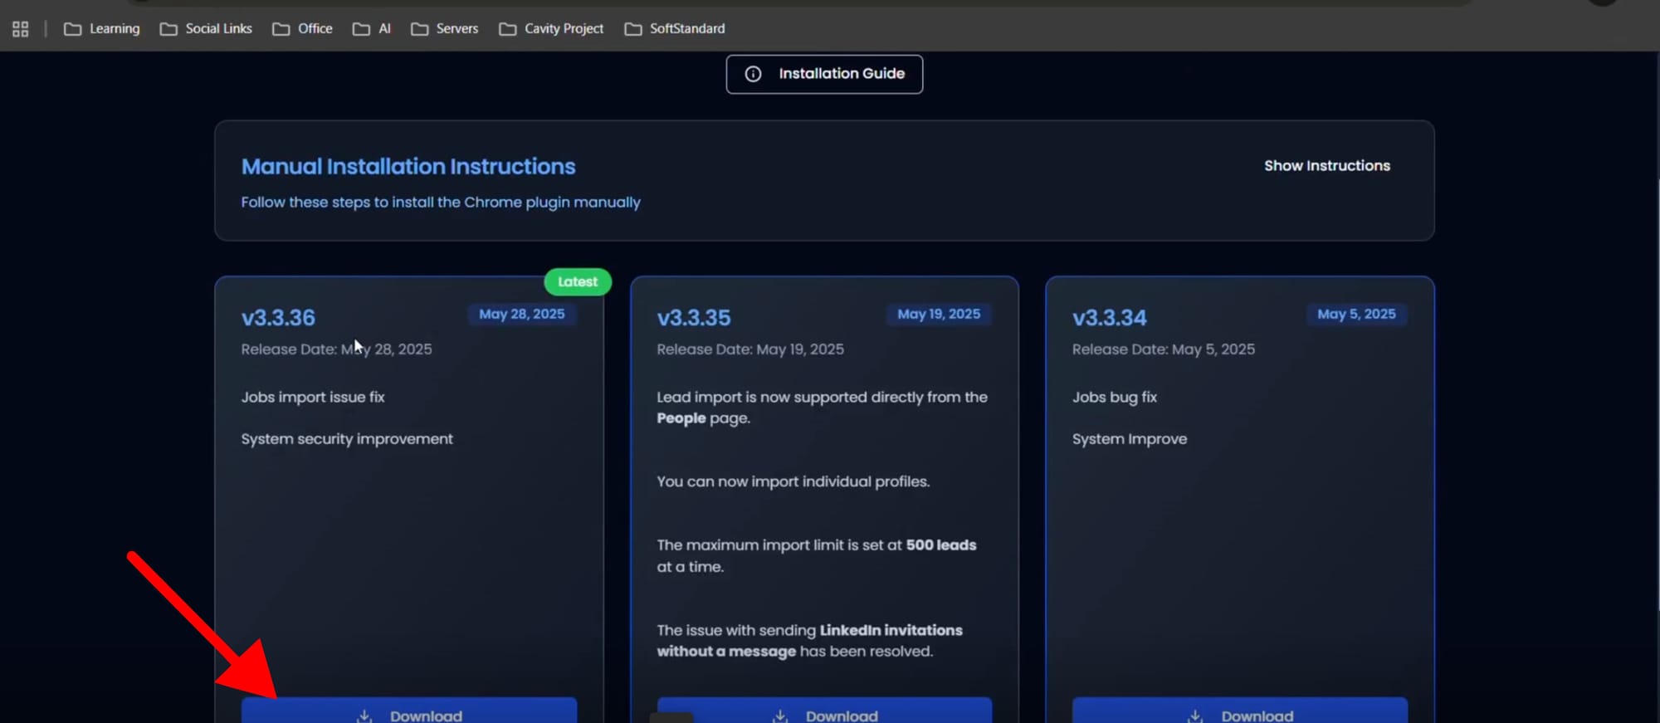Open the apps grid icon in bookmarks bar

pyautogui.click(x=21, y=29)
